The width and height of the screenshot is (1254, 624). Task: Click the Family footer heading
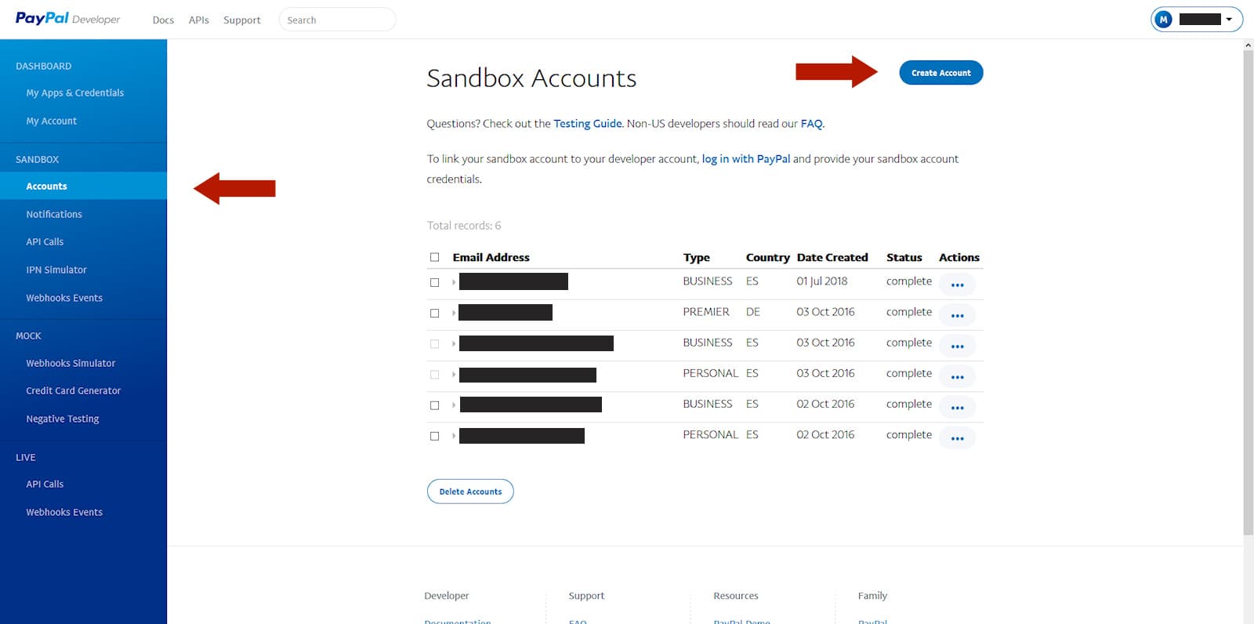point(872,596)
